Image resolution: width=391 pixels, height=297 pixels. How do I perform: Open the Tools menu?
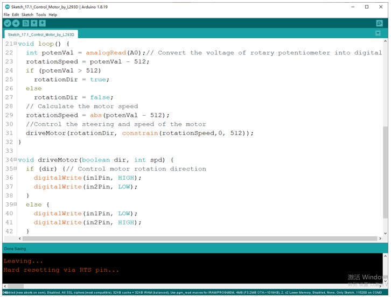click(x=41, y=15)
